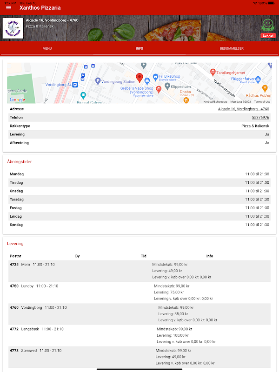The height and width of the screenshot is (372, 279).
Task: Click the Fri BikeShop map marker
Action: pos(155,77)
